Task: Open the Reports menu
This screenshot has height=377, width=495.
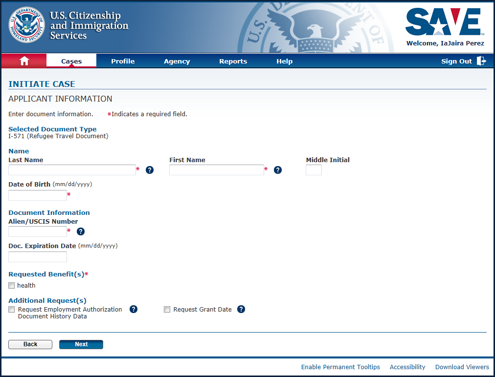Action: (x=233, y=61)
